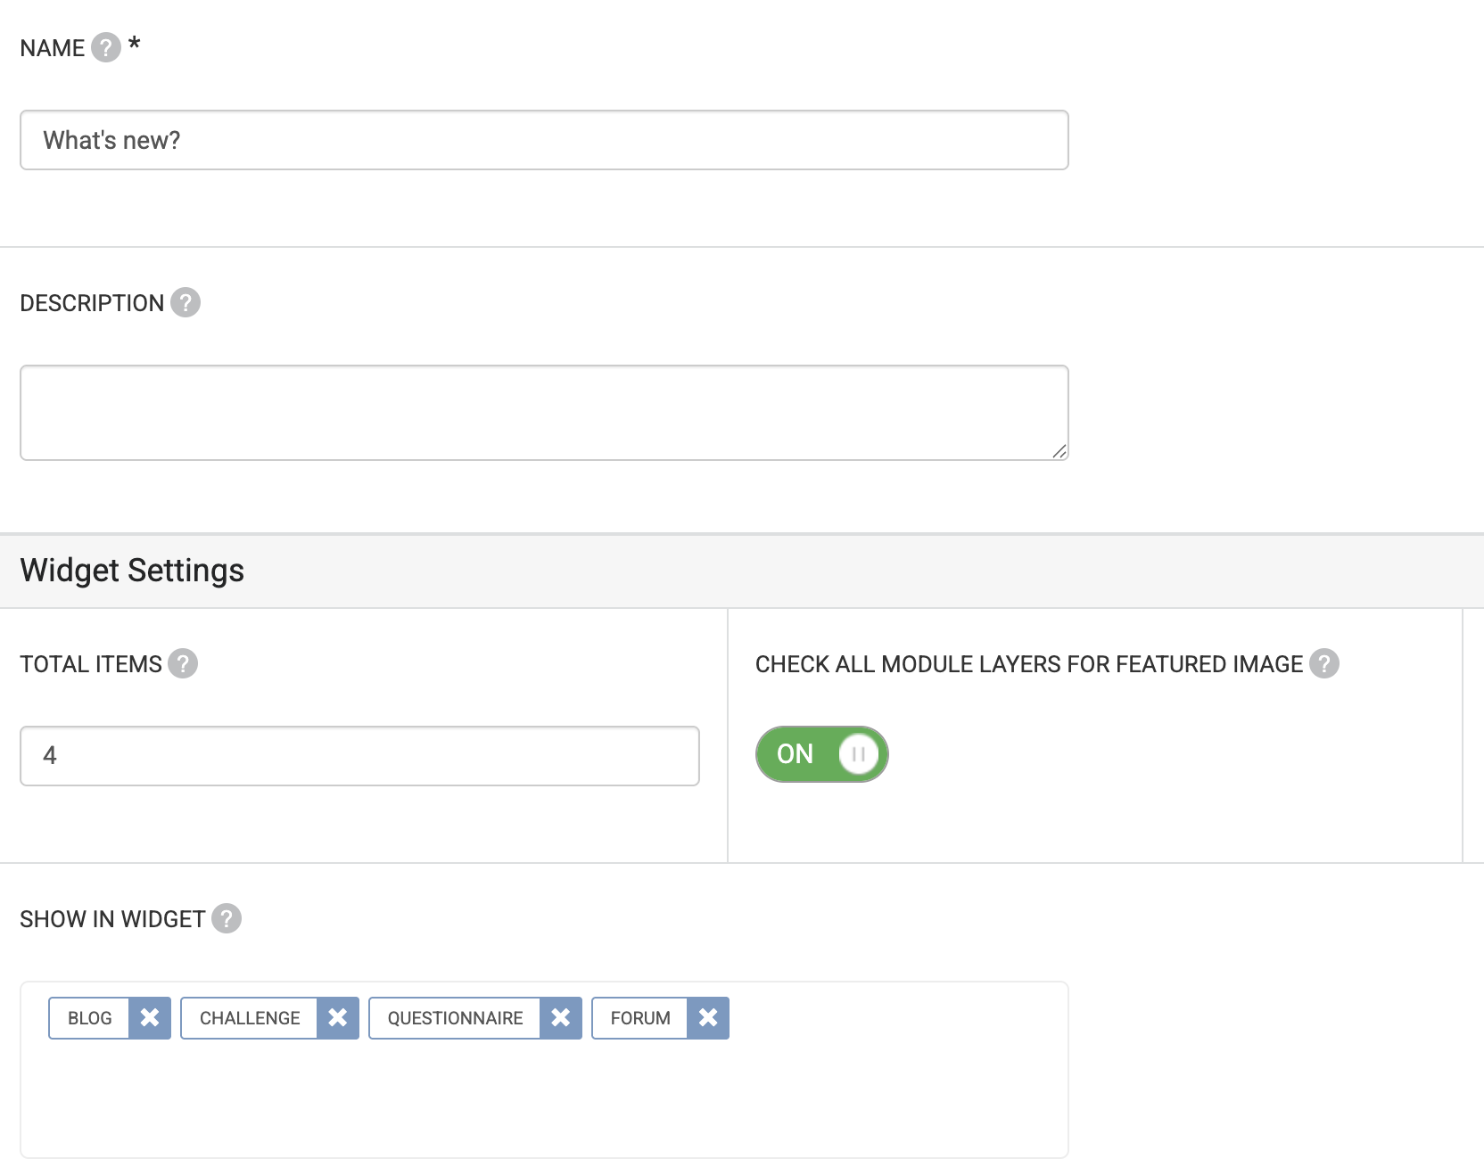Viewport: 1484px width, 1159px height.
Task: Toggle off featured image module layers switch
Action: point(821,754)
